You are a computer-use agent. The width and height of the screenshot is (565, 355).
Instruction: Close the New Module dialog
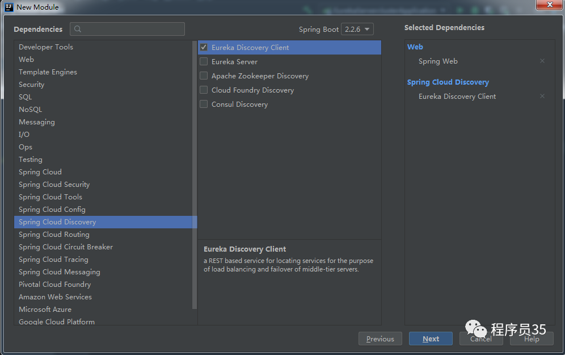(x=549, y=5)
